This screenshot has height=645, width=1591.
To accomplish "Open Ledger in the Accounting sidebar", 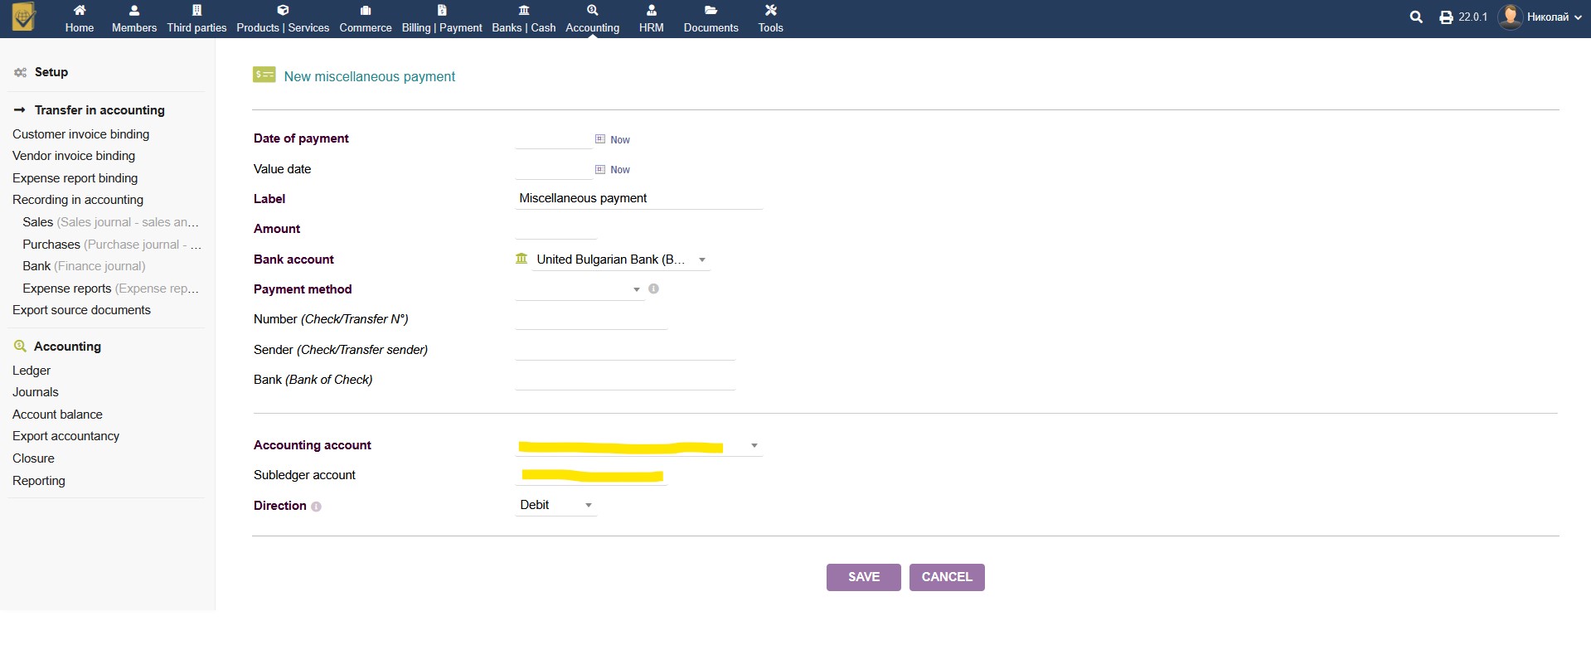I will pyautogui.click(x=32, y=371).
